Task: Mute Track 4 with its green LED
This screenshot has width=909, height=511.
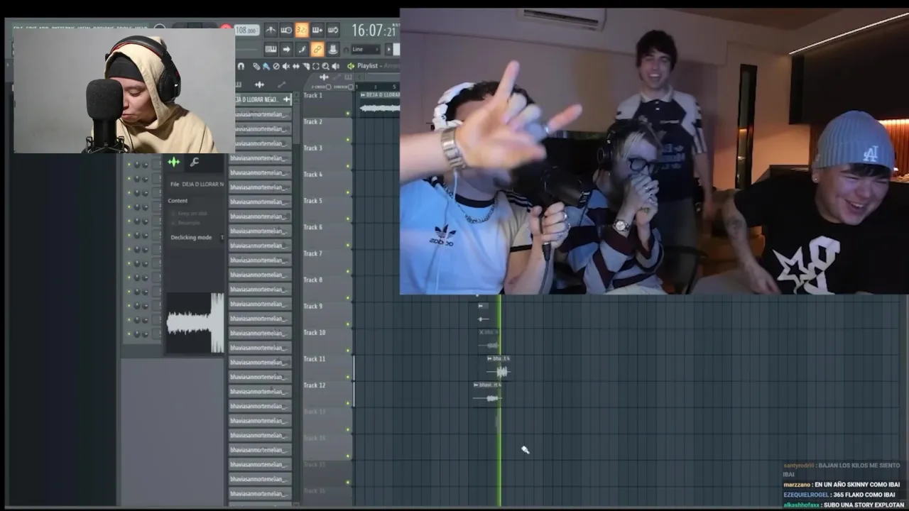Action: click(x=348, y=192)
